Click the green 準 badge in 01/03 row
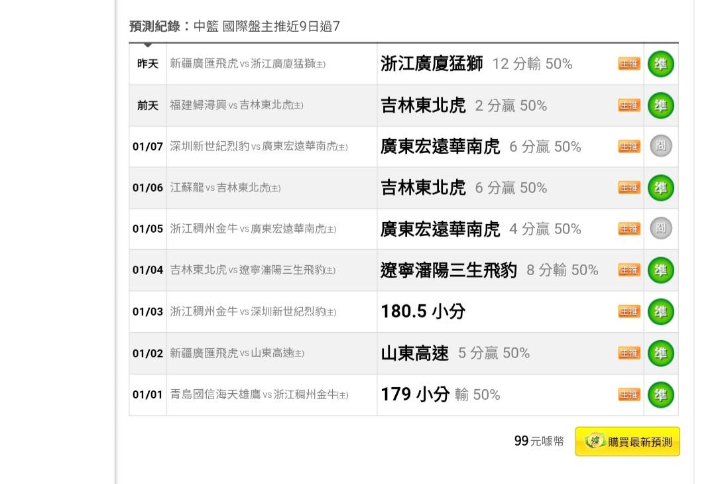 pos(660,312)
